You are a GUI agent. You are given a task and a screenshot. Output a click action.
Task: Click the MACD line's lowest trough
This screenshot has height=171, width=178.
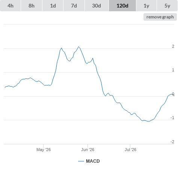[148, 121]
